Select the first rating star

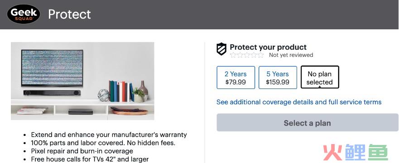click(x=233, y=55)
